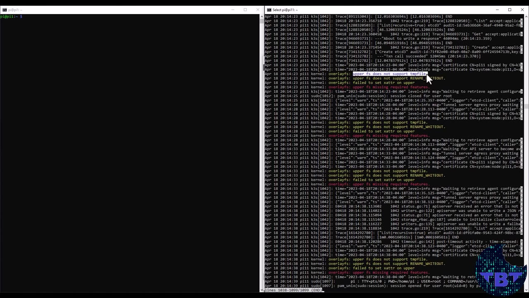The image size is (529, 298).
Task: Click the 'Select pi@pi11: ~' window title
Action: point(285,10)
